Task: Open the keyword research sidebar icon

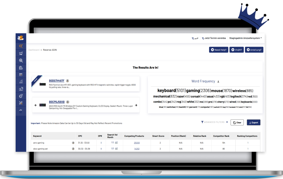Action: pos(21,46)
